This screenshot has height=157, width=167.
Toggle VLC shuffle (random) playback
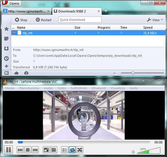[x=80, y=150]
